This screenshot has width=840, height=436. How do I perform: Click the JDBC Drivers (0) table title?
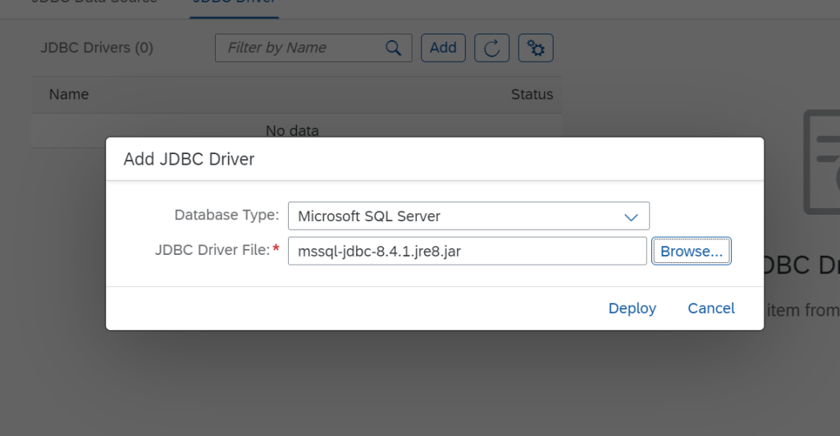97,48
